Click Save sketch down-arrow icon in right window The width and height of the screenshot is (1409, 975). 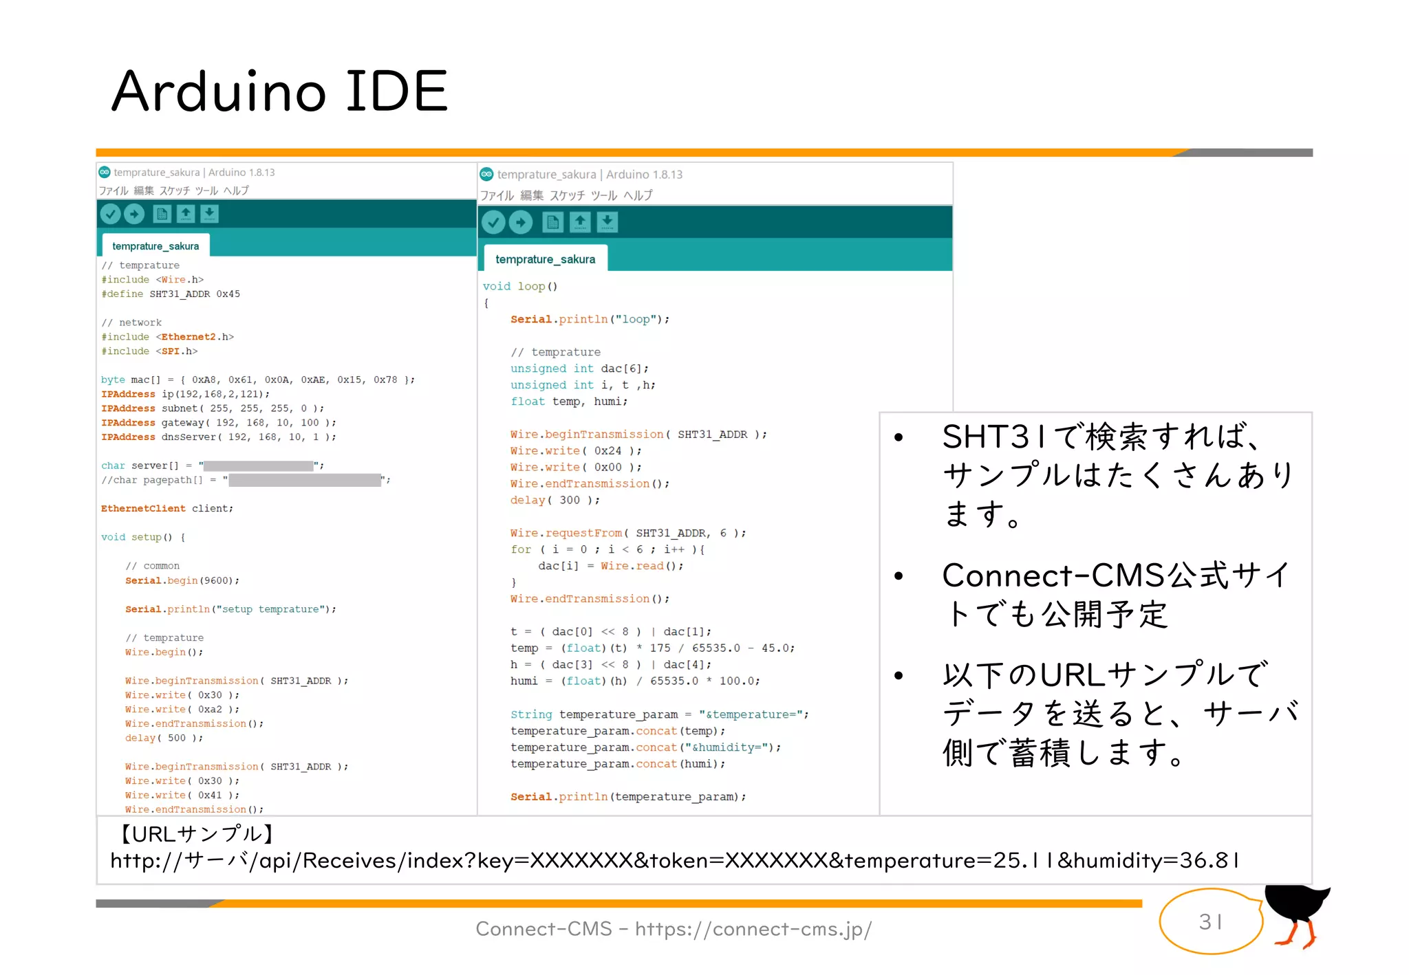click(x=607, y=222)
